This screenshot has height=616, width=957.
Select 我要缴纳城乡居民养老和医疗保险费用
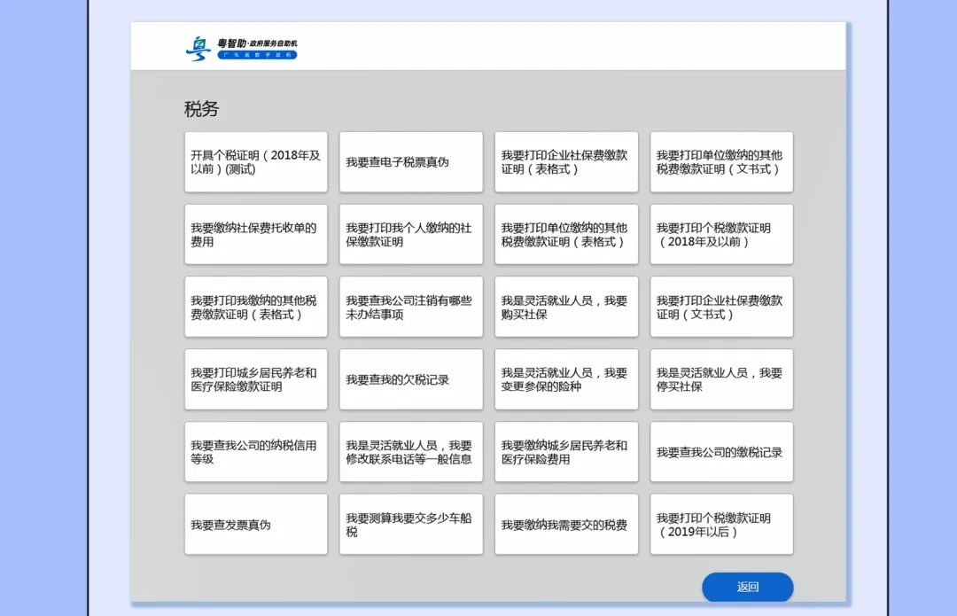565,452
